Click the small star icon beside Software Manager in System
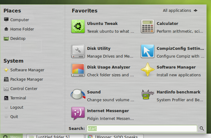 6,70
